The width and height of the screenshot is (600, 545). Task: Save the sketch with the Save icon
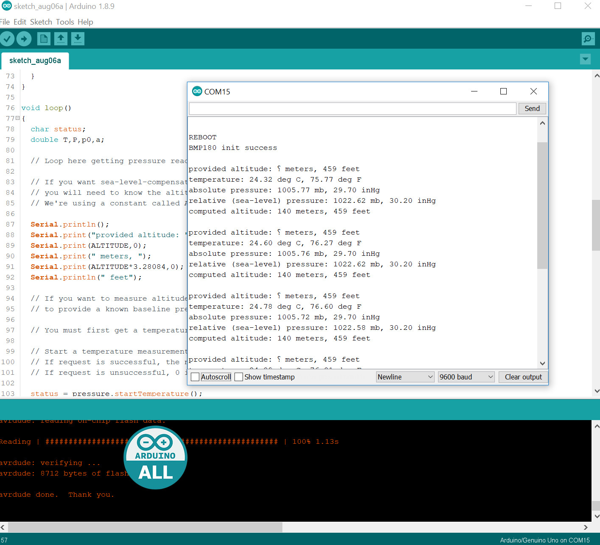click(x=78, y=39)
